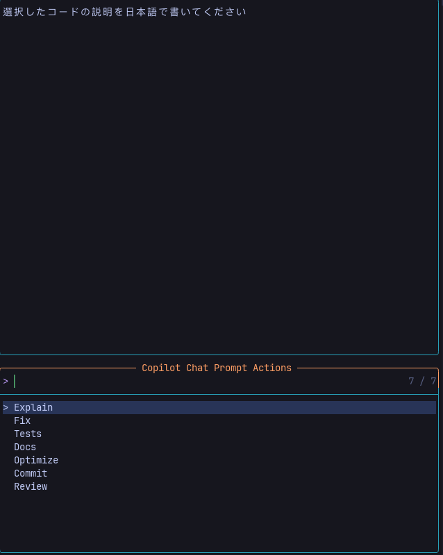Screen dimensions: 443x555
Task: Click the Japanese prompt text in preview
Action: [125, 12]
